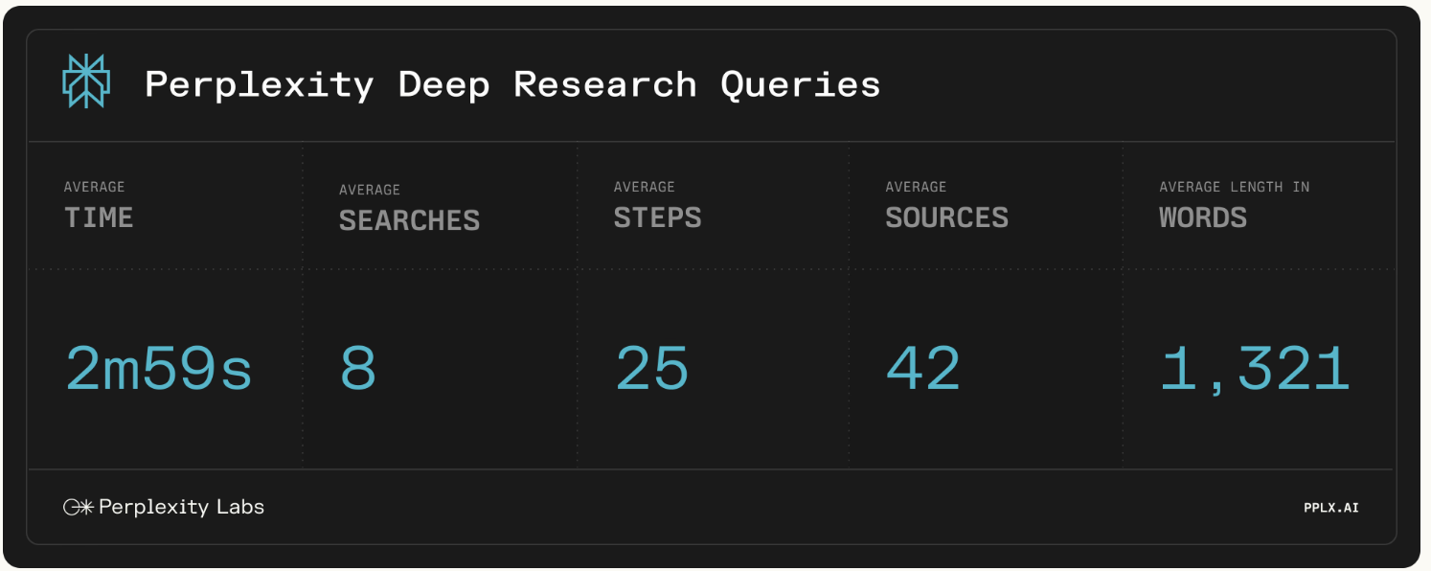
Task: Open the PPLX.AI link in footer
Action: [x=1330, y=508]
